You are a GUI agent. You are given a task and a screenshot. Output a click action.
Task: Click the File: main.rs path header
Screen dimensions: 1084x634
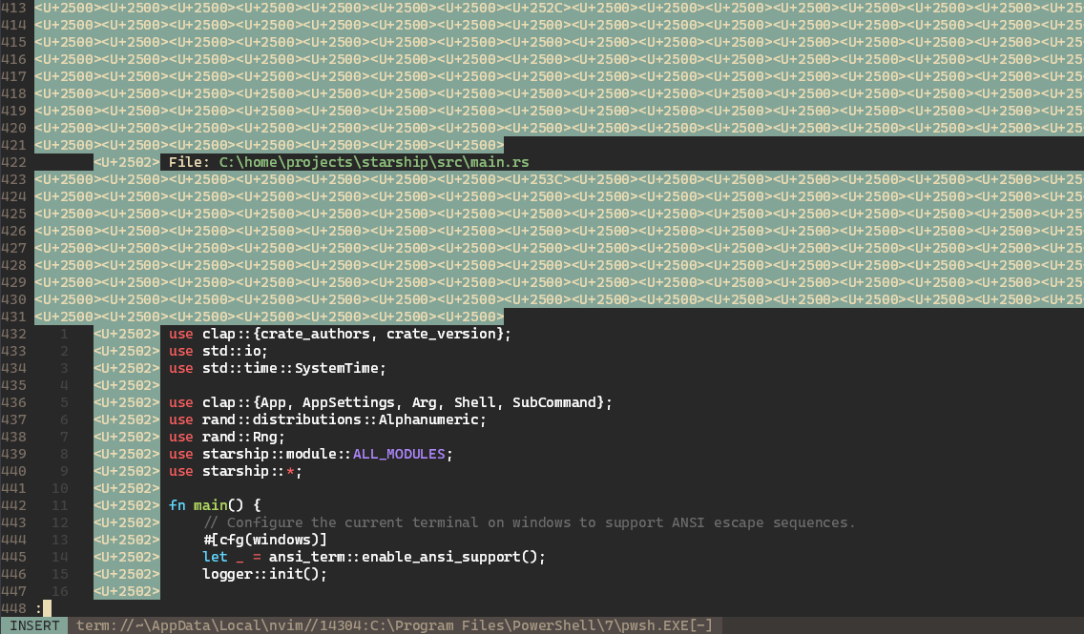pyautogui.click(x=348, y=162)
